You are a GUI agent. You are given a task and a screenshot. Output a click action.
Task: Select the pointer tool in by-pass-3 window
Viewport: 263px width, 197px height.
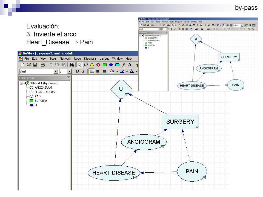tap(80, 65)
